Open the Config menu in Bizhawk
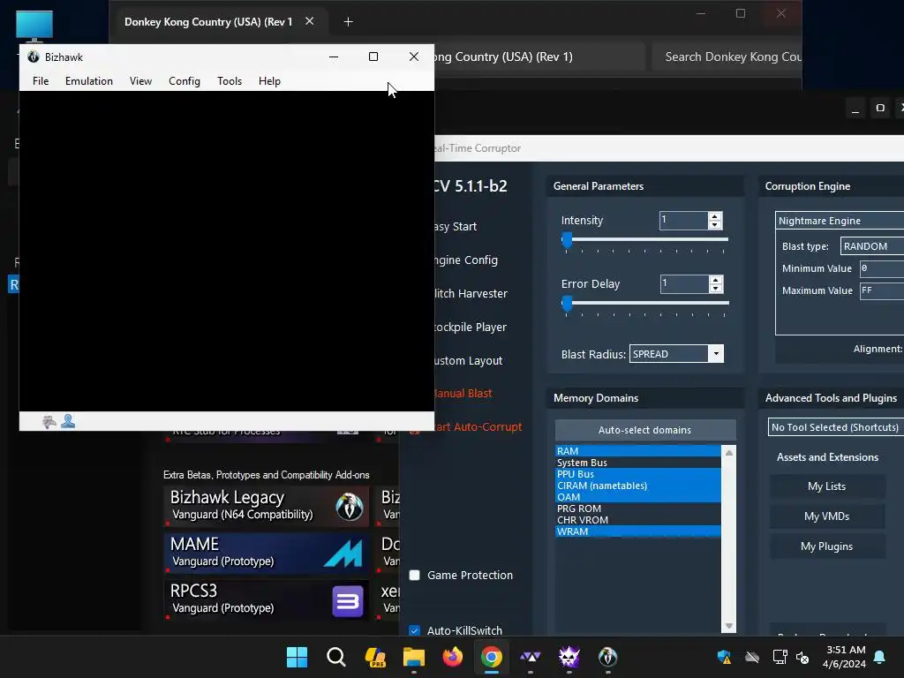 [185, 81]
